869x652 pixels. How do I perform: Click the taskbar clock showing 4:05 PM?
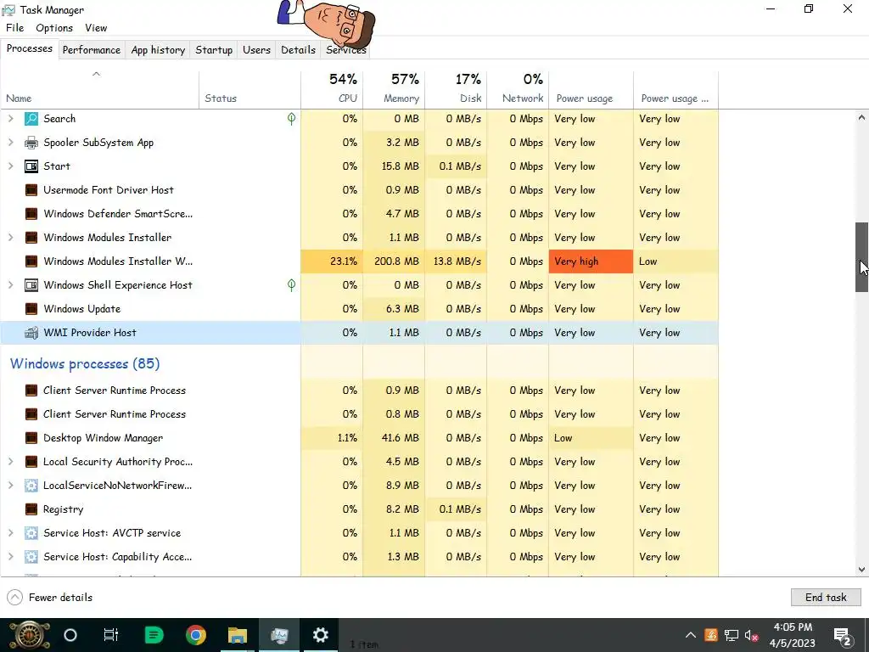793,635
